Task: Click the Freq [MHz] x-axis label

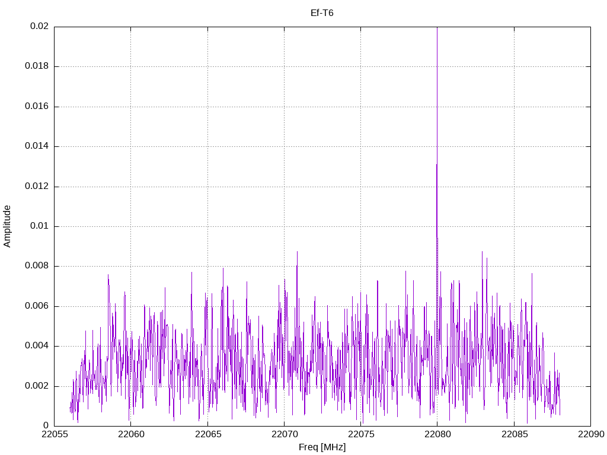Action: pos(322,447)
